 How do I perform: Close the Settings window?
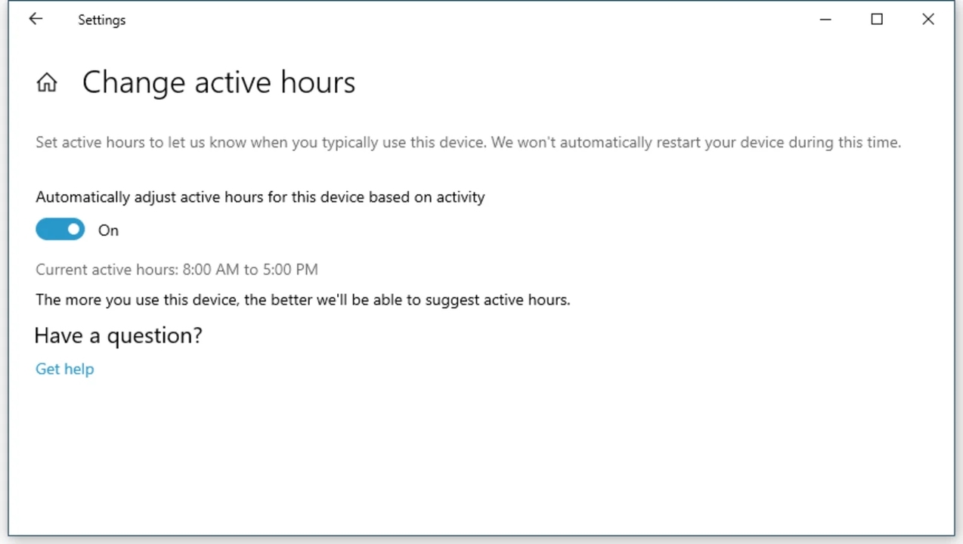click(928, 20)
